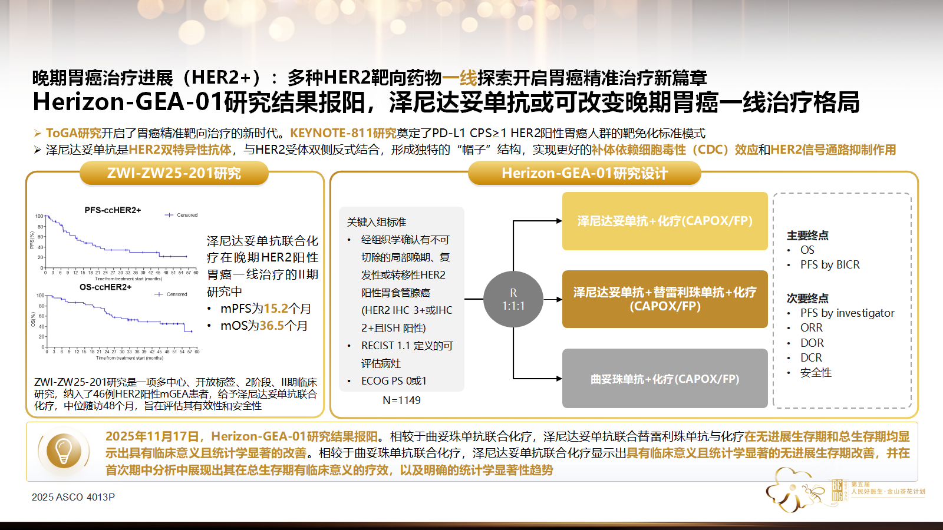Select the ZWI-ZW25-201研究 header tab

pyautogui.click(x=174, y=173)
